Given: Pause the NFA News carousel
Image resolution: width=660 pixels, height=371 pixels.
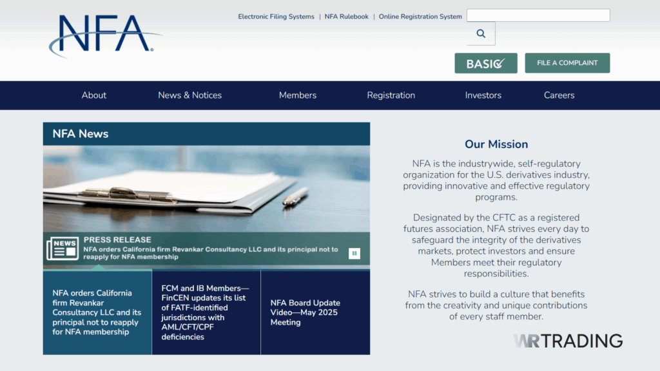Looking at the screenshot, I should click(x=354, y=253).
